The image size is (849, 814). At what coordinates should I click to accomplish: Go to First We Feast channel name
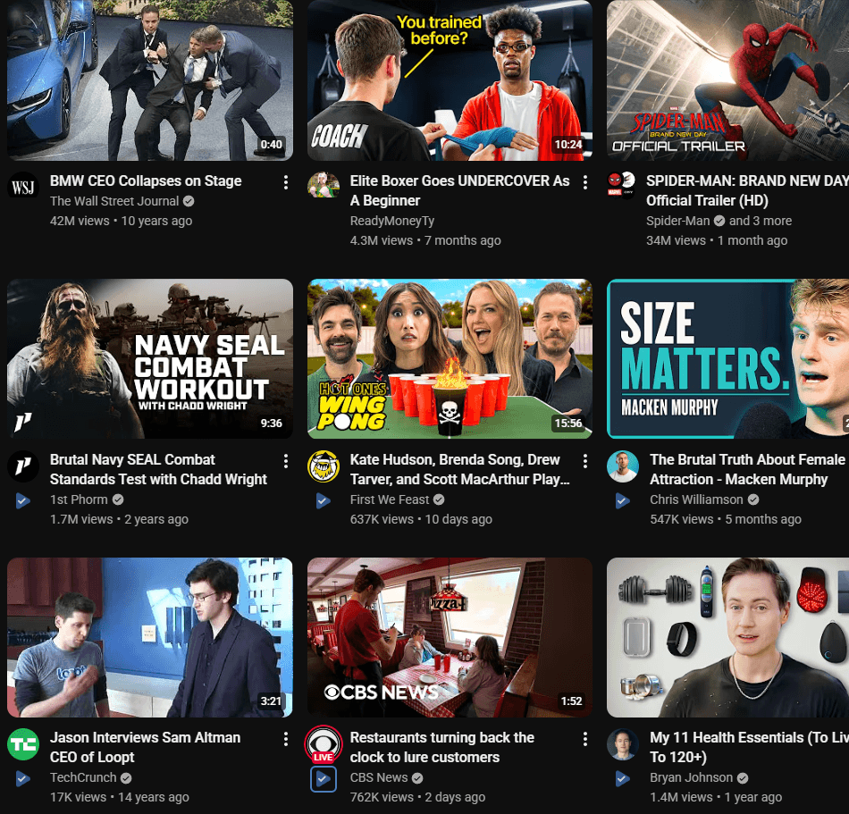click(x=390, y=499)
